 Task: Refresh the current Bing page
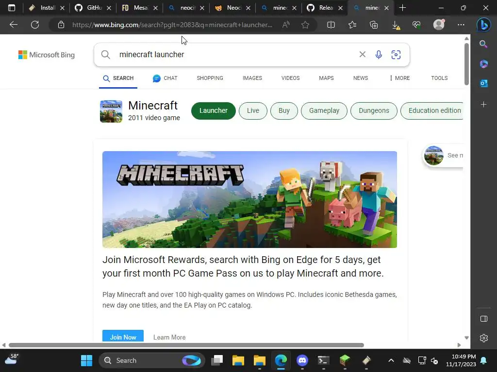35,25
